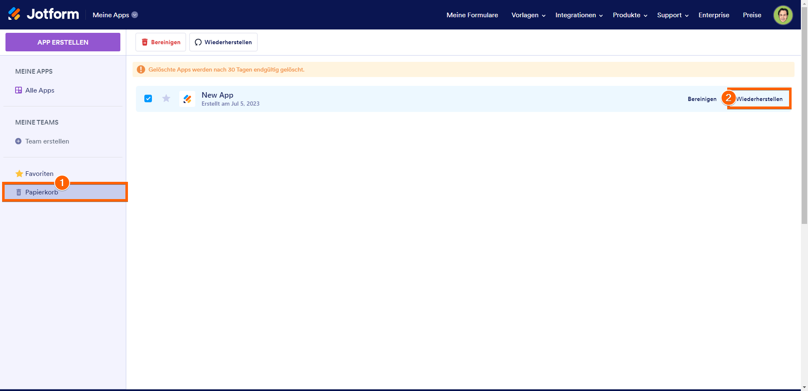Uncheck the New App checkbox
808x391 pixels.
click(x=148, y=98)
